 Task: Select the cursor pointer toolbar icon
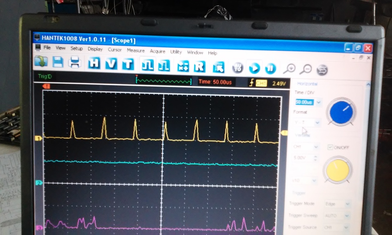(218, 68)
